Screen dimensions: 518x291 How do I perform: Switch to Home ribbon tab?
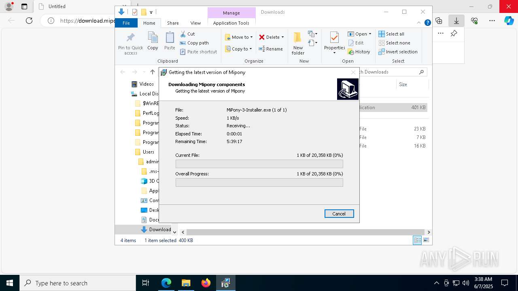click(149, 23)
